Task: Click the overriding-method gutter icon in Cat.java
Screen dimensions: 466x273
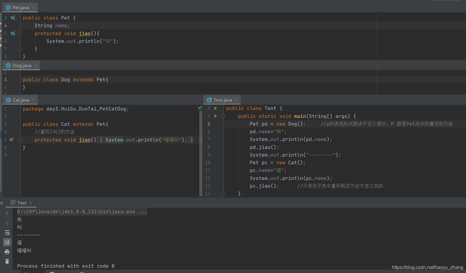Action: click(12, 140)
